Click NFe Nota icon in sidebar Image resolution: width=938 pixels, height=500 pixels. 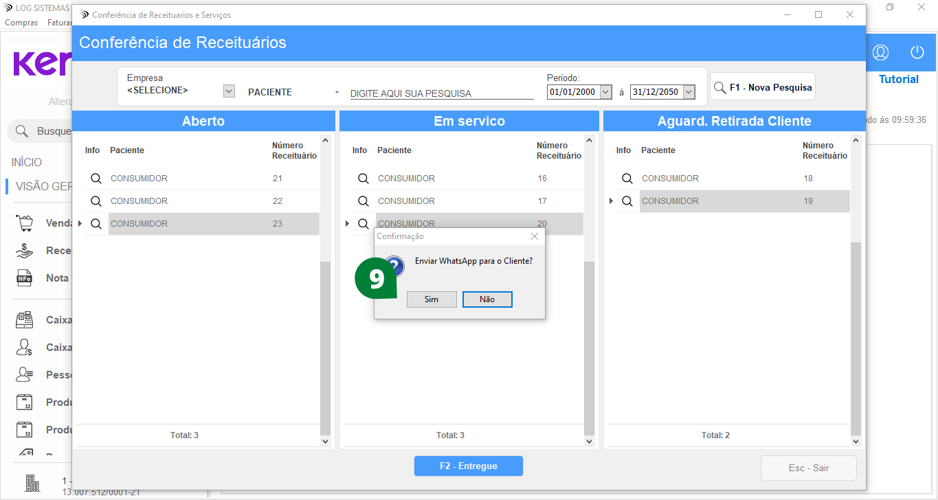(25, 278)
